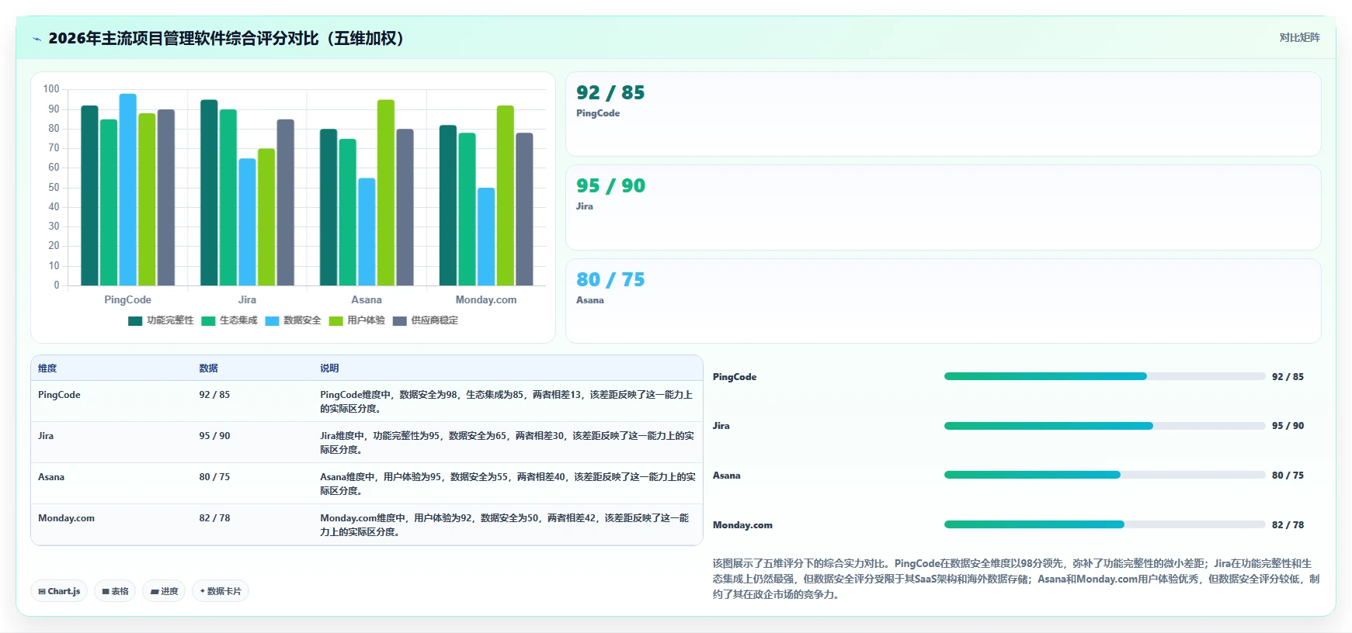Click the 进度 chip
1352x633 pixels.
click(x=164, y=591)
